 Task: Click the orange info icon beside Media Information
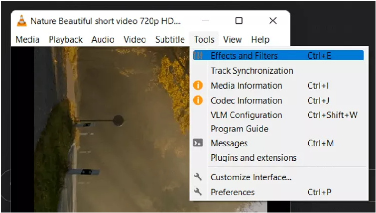click(x=198, y=86)
